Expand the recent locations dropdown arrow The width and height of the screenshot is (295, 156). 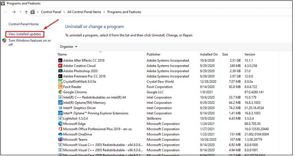20,12
